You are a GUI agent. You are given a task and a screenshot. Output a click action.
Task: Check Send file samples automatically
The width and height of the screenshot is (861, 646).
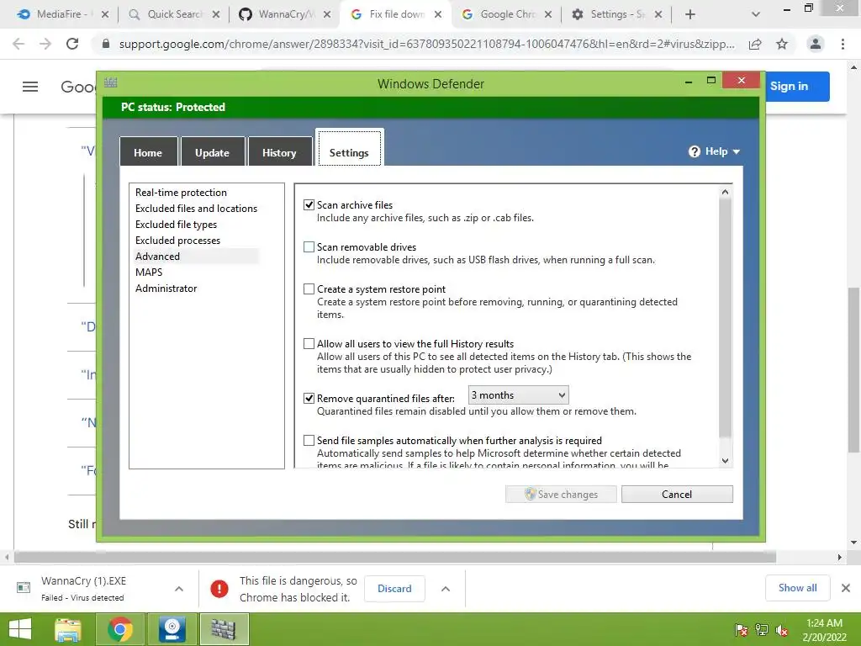[309, 441]
